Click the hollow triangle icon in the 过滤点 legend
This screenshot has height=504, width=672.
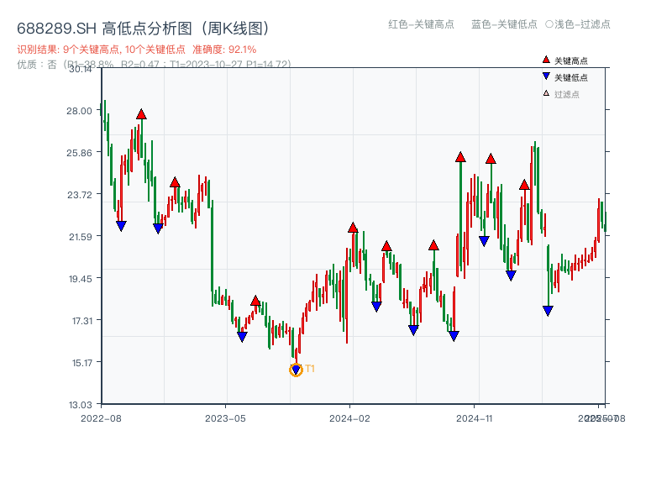click(x=546, y=93)
